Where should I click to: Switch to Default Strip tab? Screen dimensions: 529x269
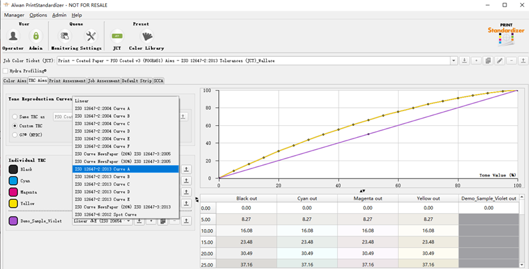coord(136,81)
